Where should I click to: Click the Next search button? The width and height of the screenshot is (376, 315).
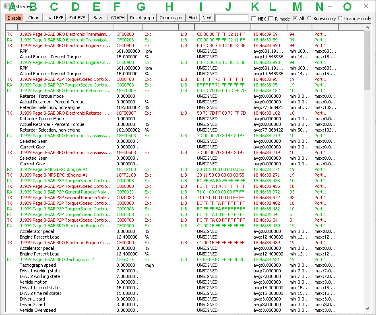tap(207, 18)
